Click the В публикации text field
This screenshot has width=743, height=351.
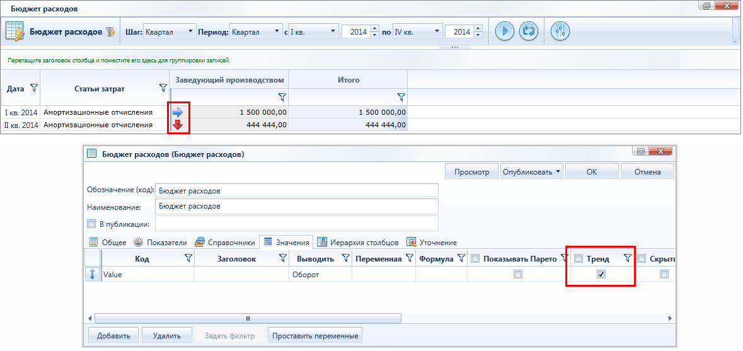coord(297,224)
